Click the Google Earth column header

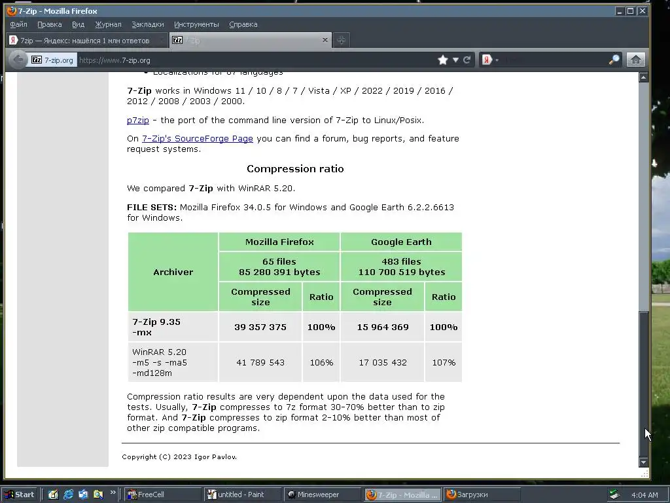[x=401, y=242]
